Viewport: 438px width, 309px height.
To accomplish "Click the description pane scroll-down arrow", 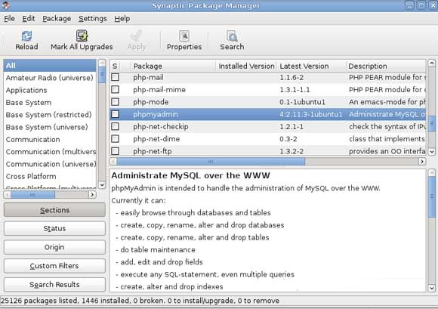I will coord(431,288).
